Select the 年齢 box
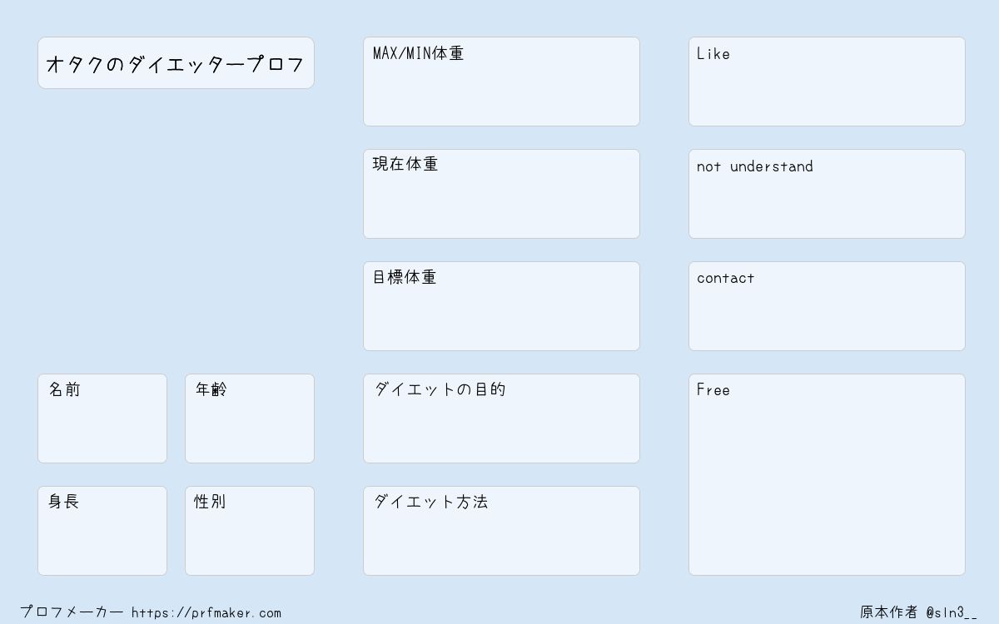 (250, 418)
